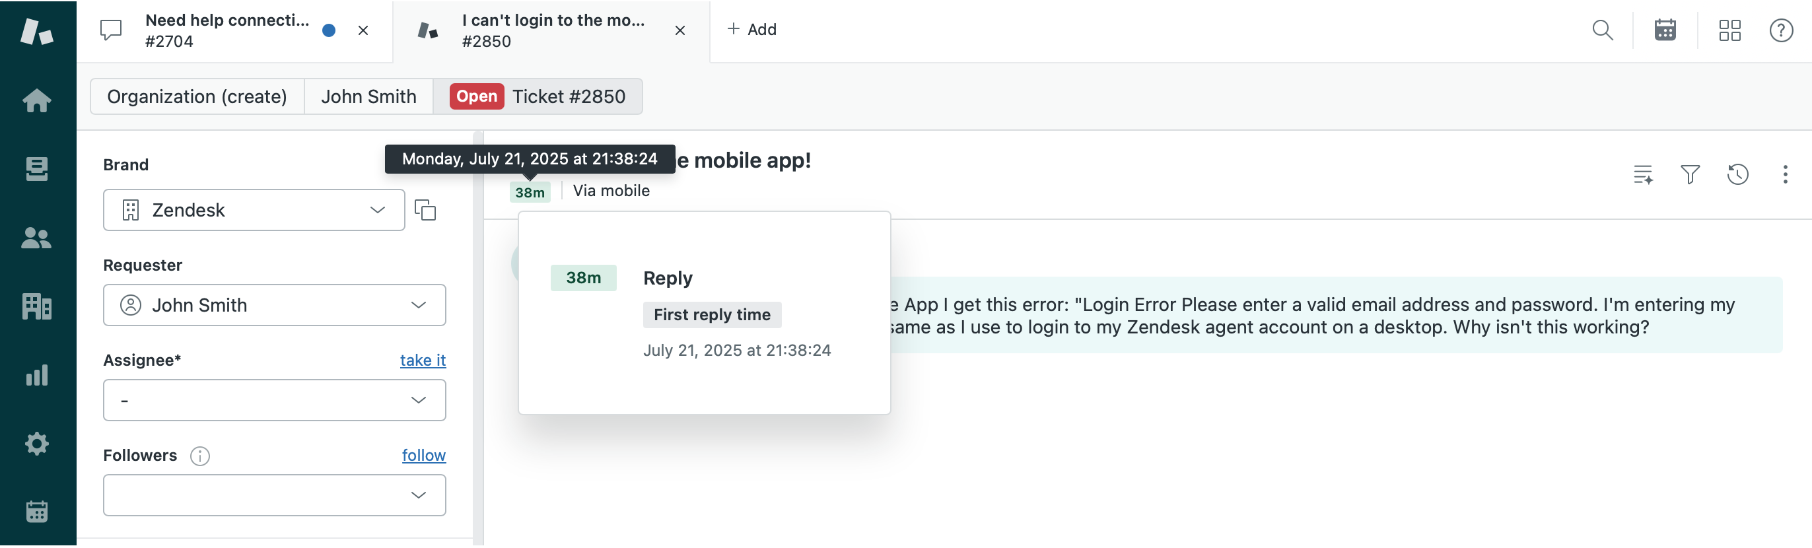Open Reporting bar chart icon
1812x548 pixels.
click(x=36, y=375)
